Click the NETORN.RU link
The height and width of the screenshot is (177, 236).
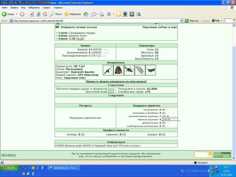pos(9,155)
